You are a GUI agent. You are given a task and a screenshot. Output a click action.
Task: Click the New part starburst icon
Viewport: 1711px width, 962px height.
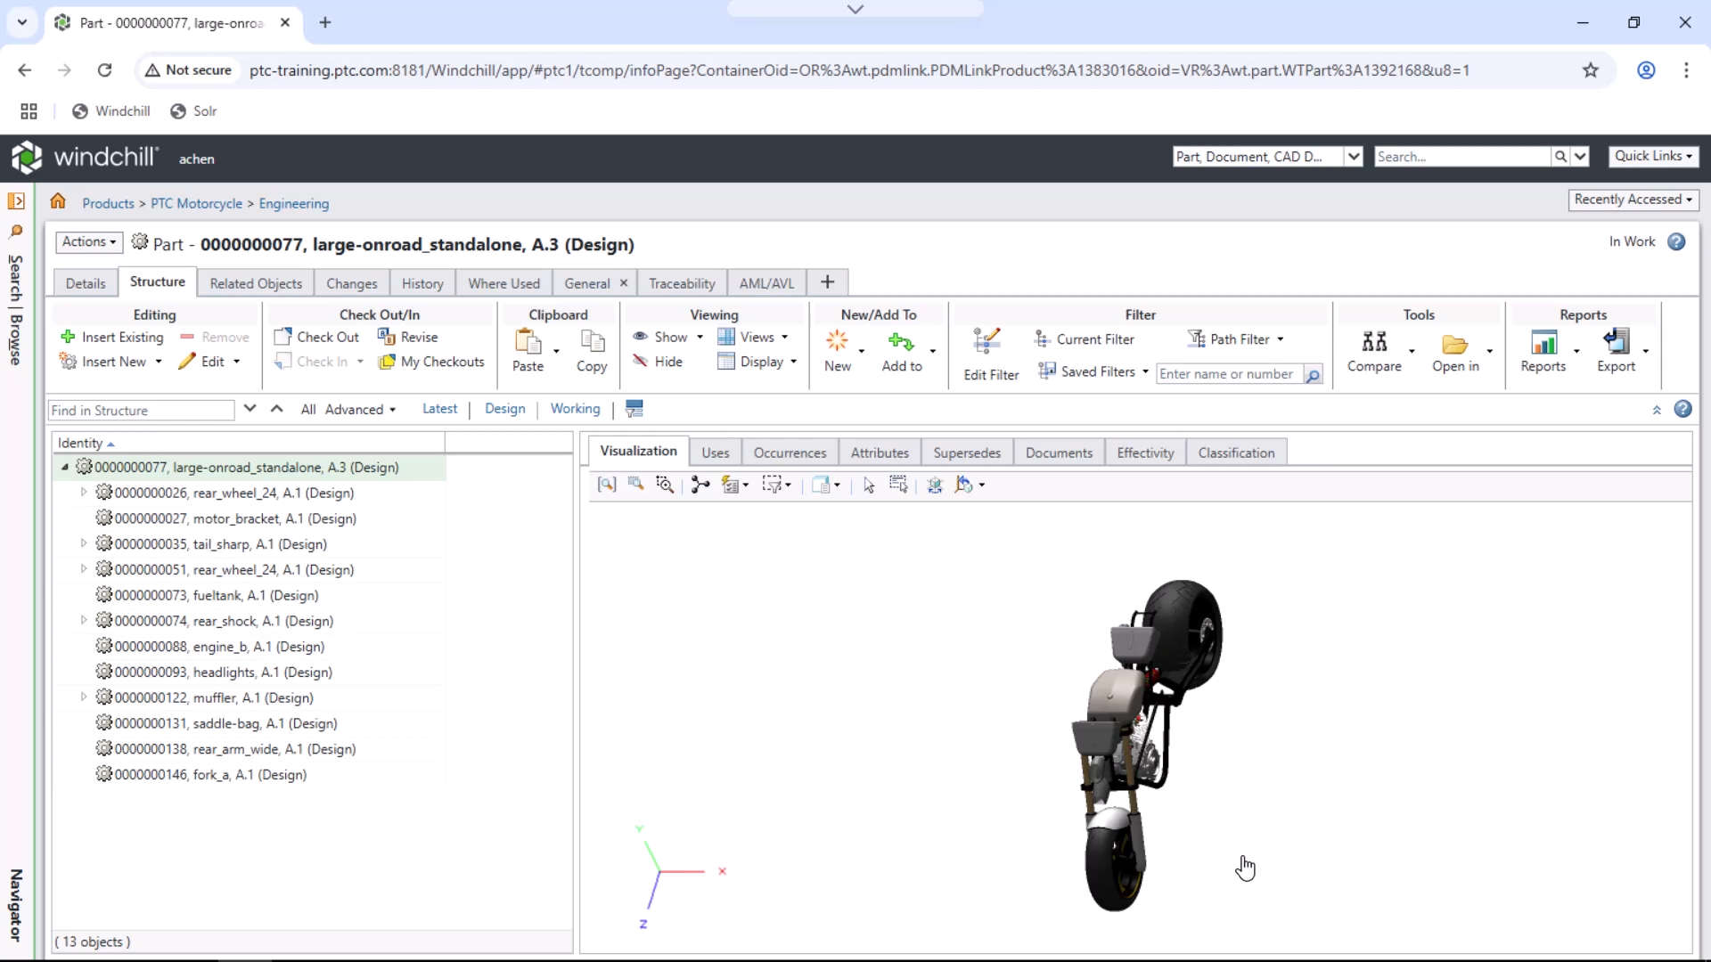point(837,340)
